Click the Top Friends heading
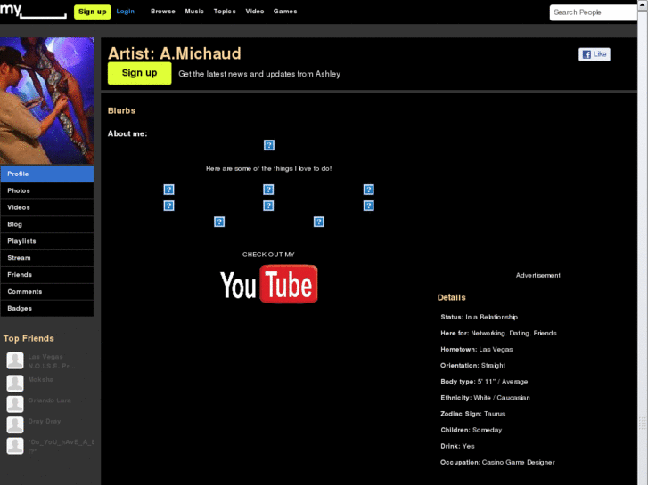648x485 pixels. point(29,338)
